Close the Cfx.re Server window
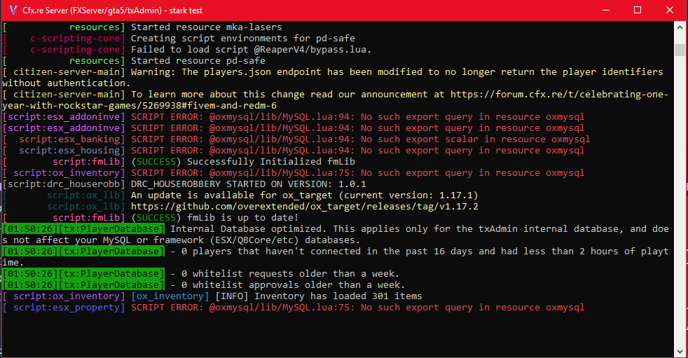 (670, 10)
